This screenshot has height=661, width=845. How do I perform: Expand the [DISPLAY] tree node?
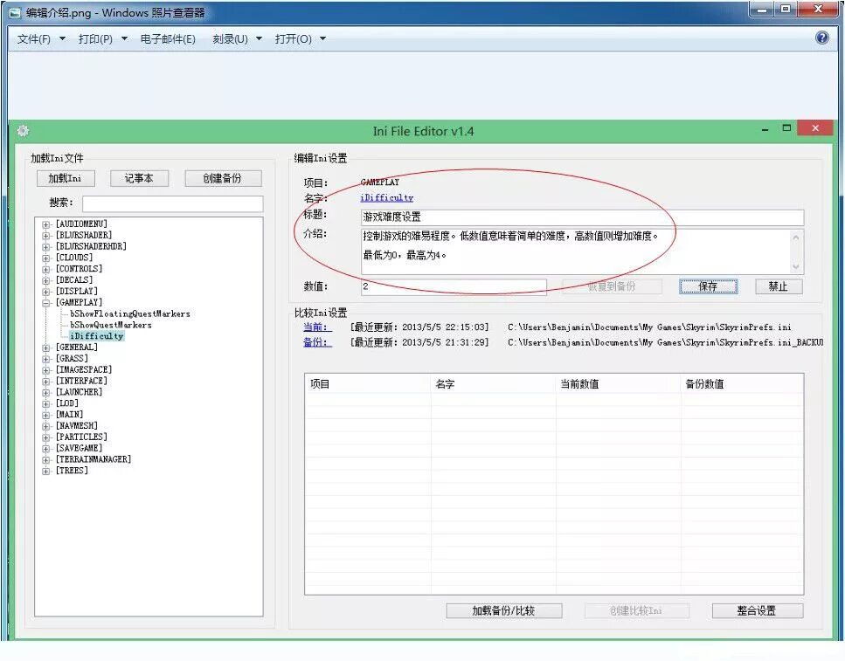(45, 292)
